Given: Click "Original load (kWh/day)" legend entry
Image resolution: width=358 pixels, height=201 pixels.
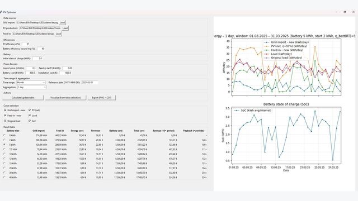Looking at the screenshot, I should click(x=283, y=58).
